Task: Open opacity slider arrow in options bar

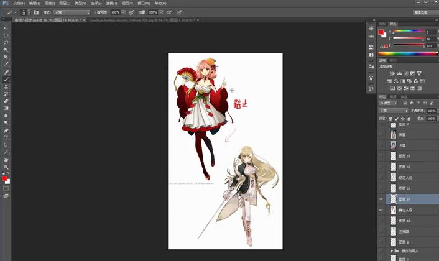Action: 123,12
